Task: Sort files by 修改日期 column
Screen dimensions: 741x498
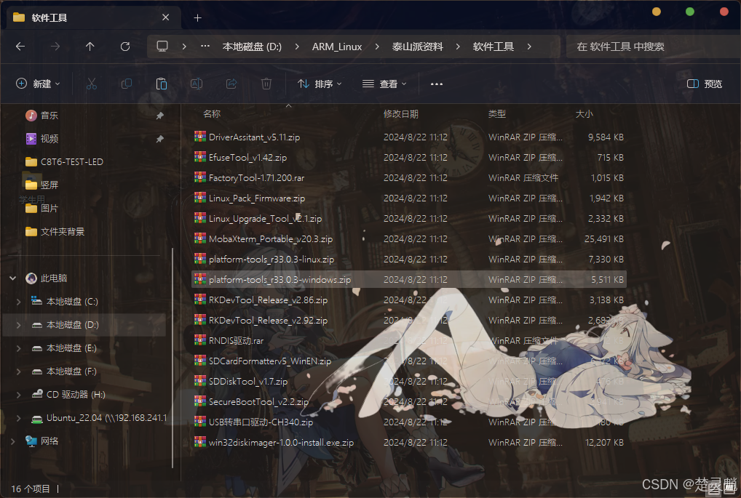Action: point(401,113)
